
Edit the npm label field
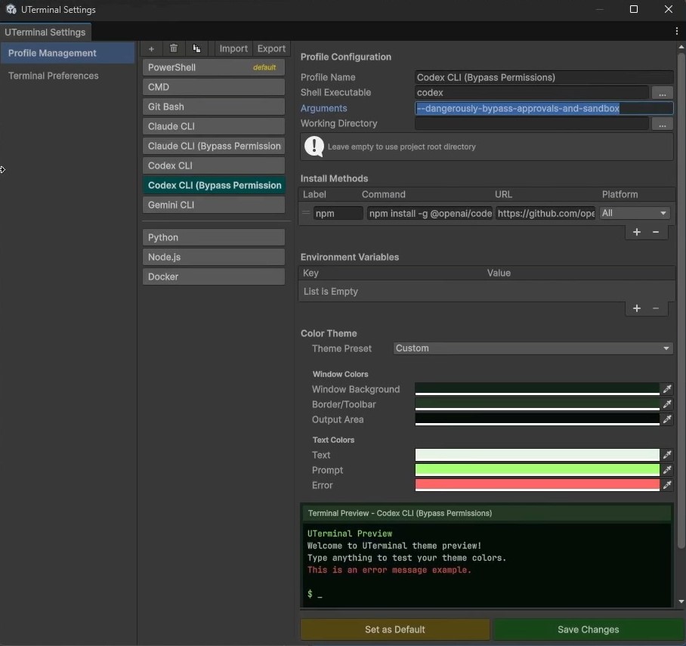[x=338, y=213]
